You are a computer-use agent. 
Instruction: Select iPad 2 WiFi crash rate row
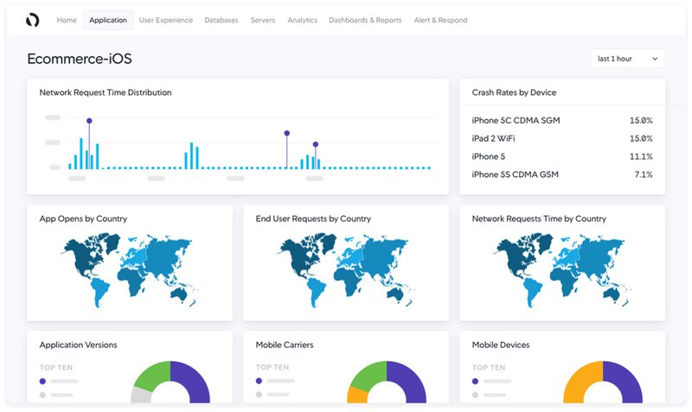(561, 138)
